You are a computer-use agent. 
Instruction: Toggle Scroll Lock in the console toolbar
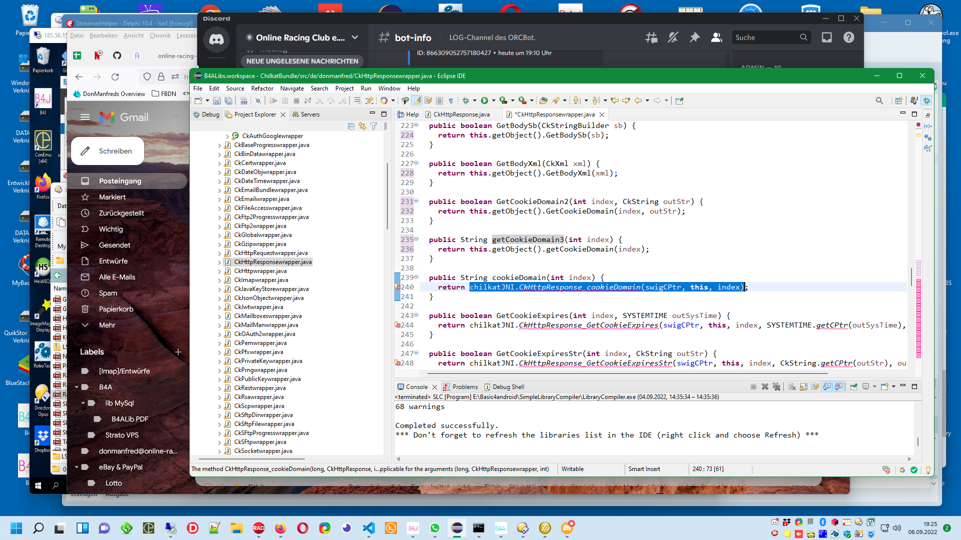pyautogui.click(x=803, y=386)
